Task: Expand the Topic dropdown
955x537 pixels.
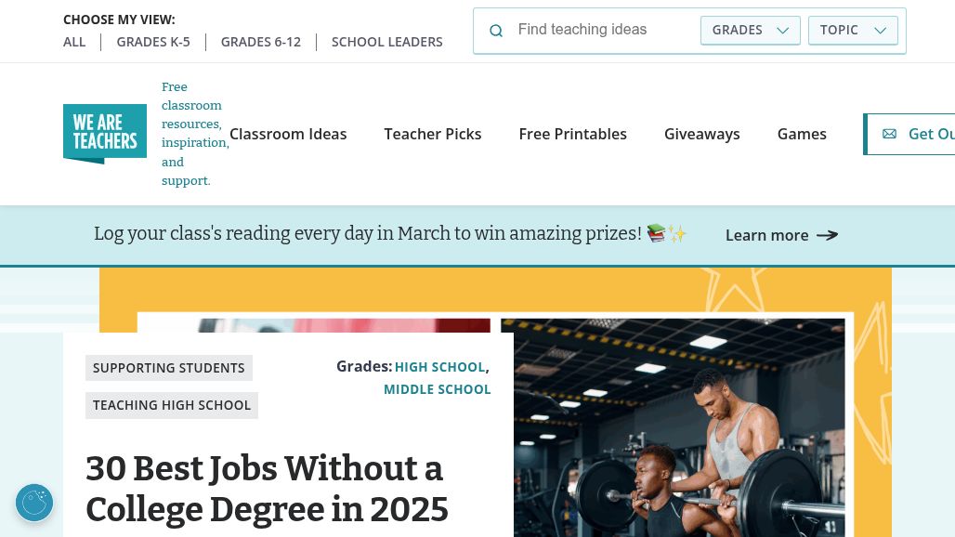Action: click(853, 30)
